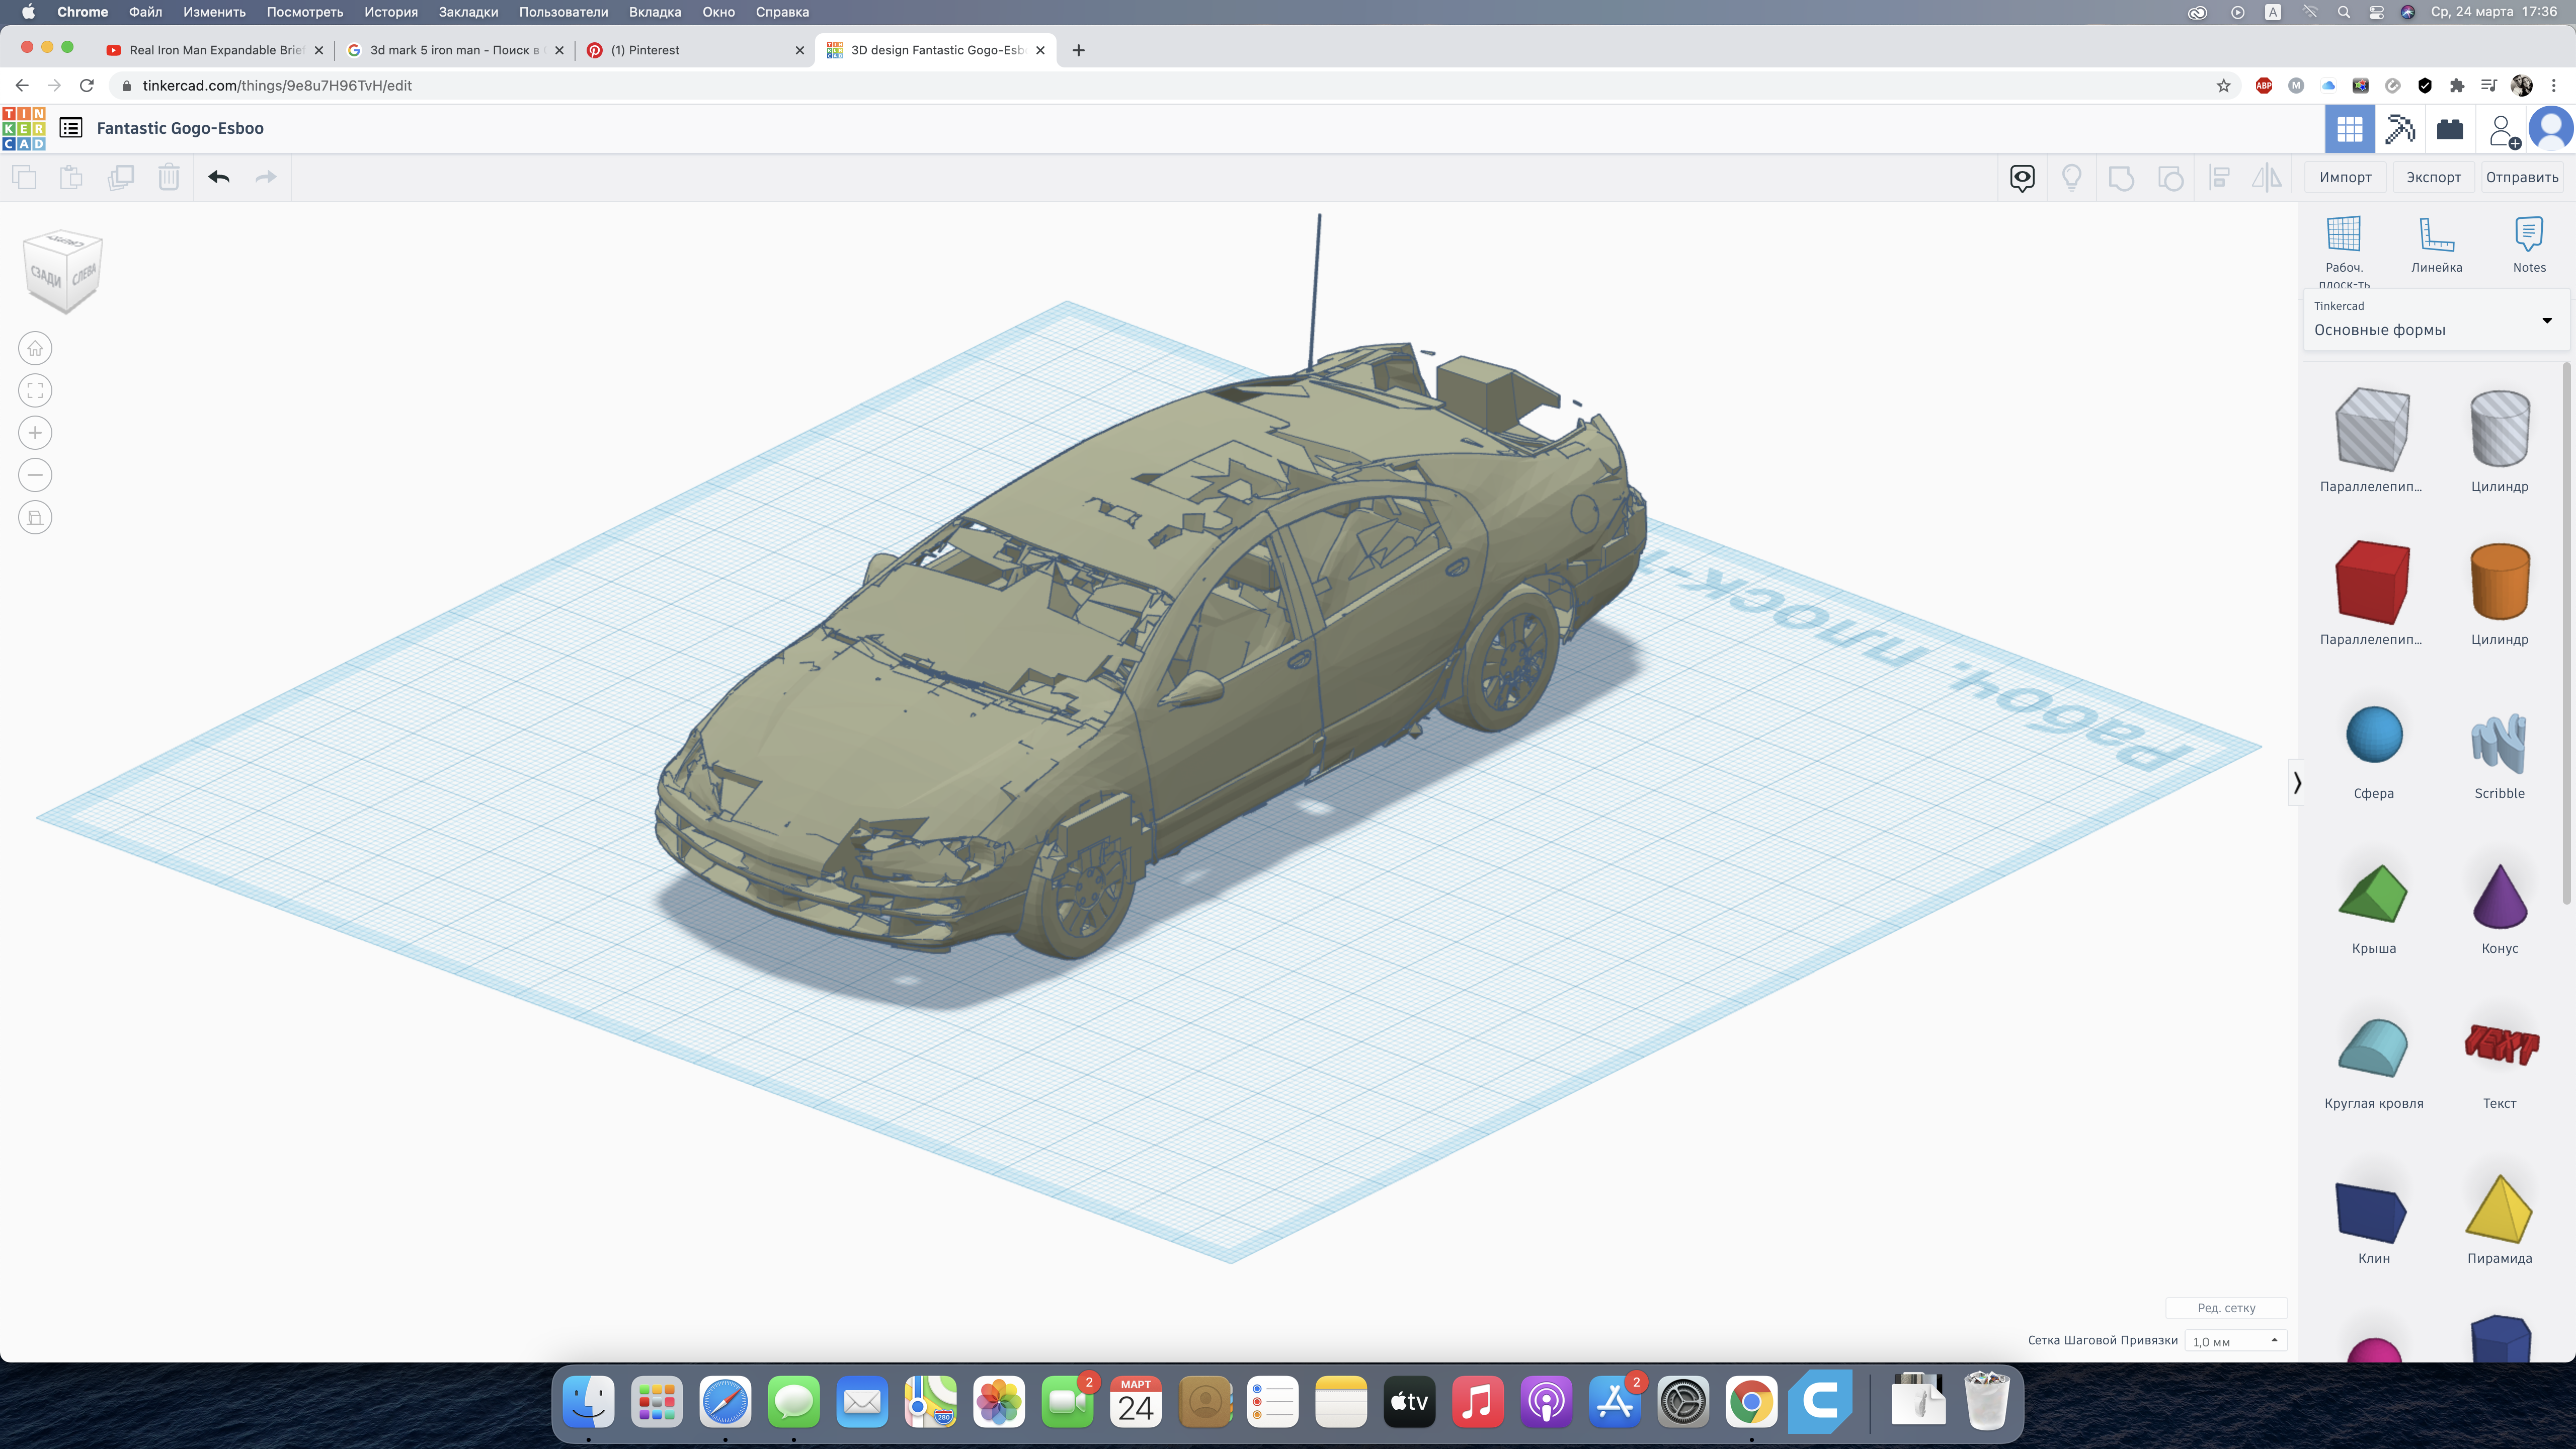The image size is (2576, 1449).
Task: Open the Bricks mode
Action: click(x=2450, y=129)
